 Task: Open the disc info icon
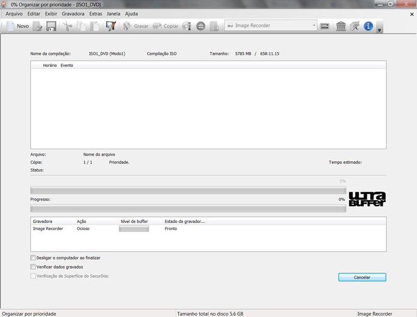click(187, 26)
